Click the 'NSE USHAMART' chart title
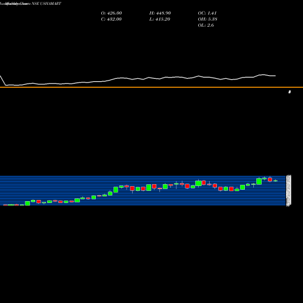The image size is (303, 303). [46, 4]
